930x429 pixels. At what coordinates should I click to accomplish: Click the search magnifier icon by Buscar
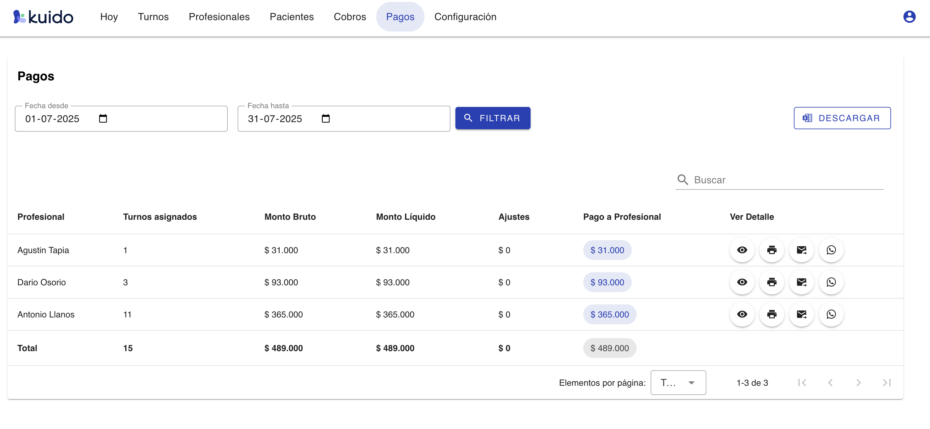pyautogui.click(x=682, y=179)
